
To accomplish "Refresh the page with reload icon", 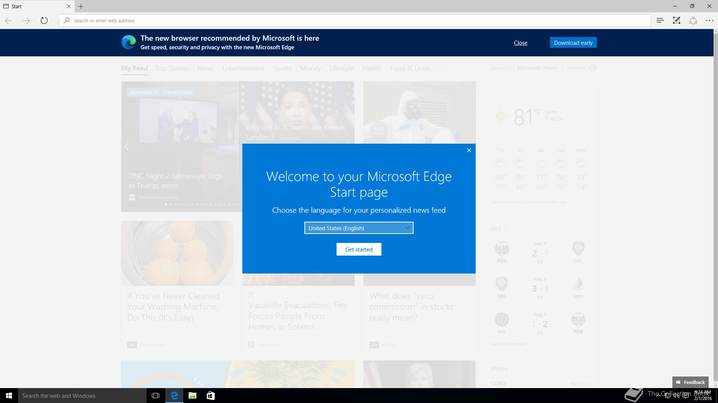I will (x=44, y=21).
